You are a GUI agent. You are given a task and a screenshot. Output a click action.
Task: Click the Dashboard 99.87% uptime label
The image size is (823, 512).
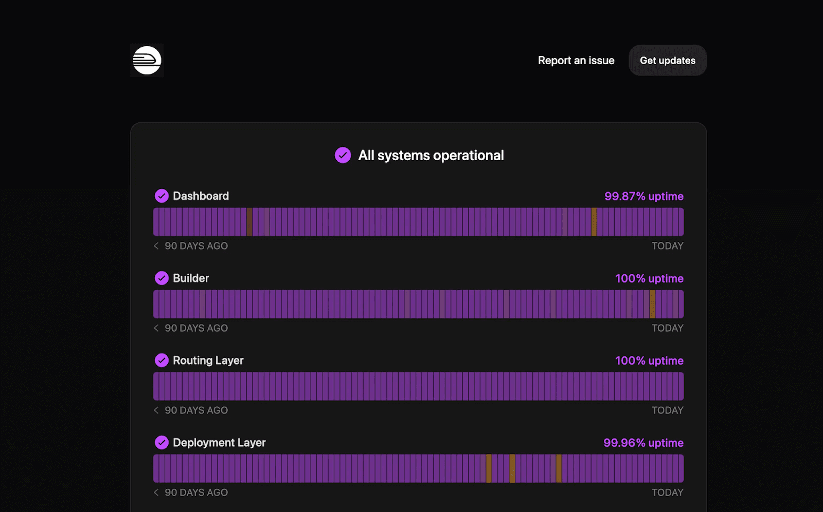(643, 196)
